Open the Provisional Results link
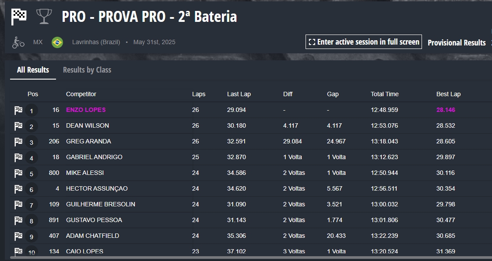The width and height of the screenshot is (492, 261). point(457,42)
